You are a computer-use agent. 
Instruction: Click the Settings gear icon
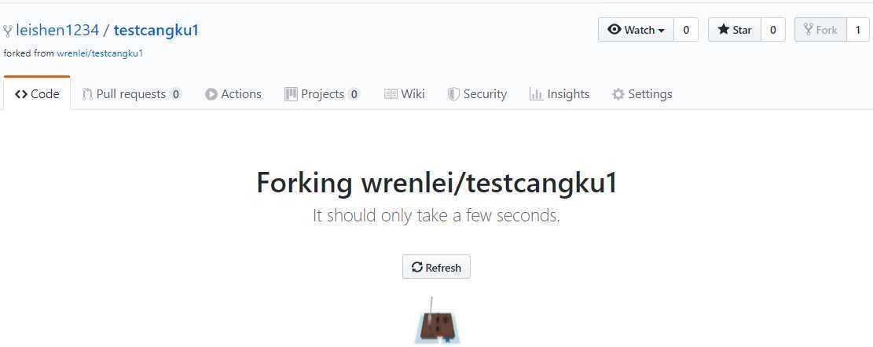click(x=618, y=94)
